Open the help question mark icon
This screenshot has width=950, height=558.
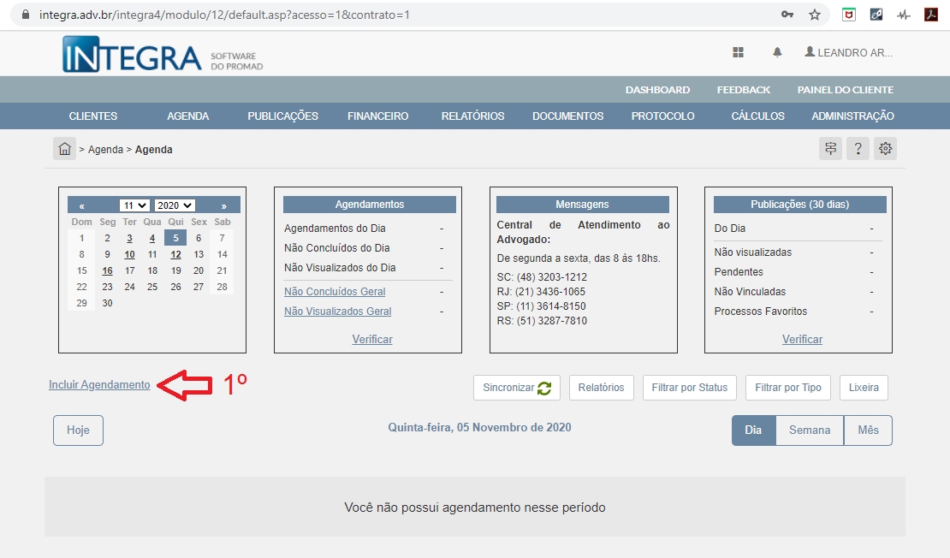pos(858,149)
